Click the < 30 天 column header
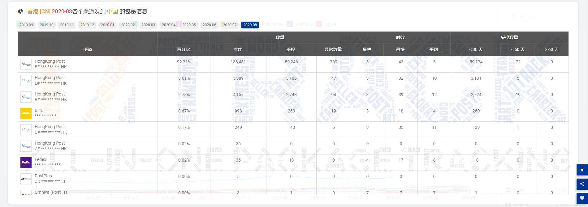This screenshot has width=588, height=207. point(476,49)
